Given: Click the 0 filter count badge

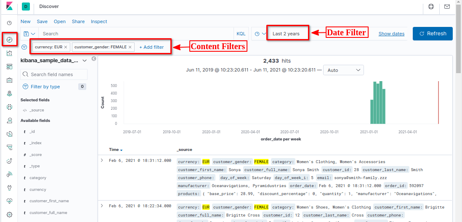Looking at the screenshot, I should [82, 87].
